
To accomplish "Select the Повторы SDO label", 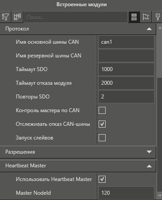I will pos(33,97).
